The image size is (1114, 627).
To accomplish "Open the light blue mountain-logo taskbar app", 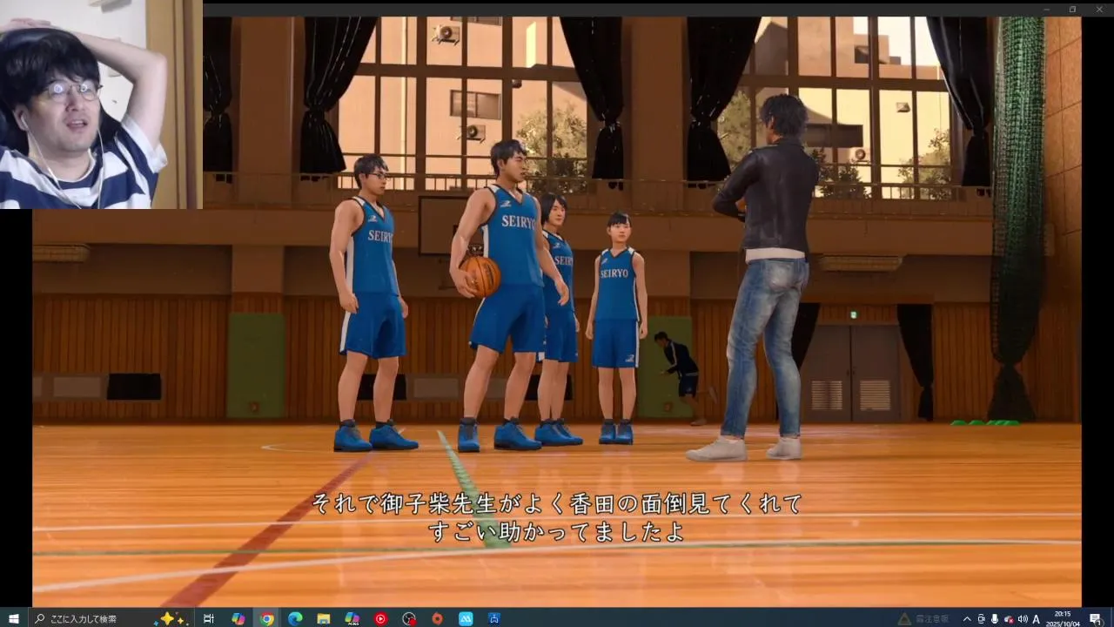I will pos(466,619).
